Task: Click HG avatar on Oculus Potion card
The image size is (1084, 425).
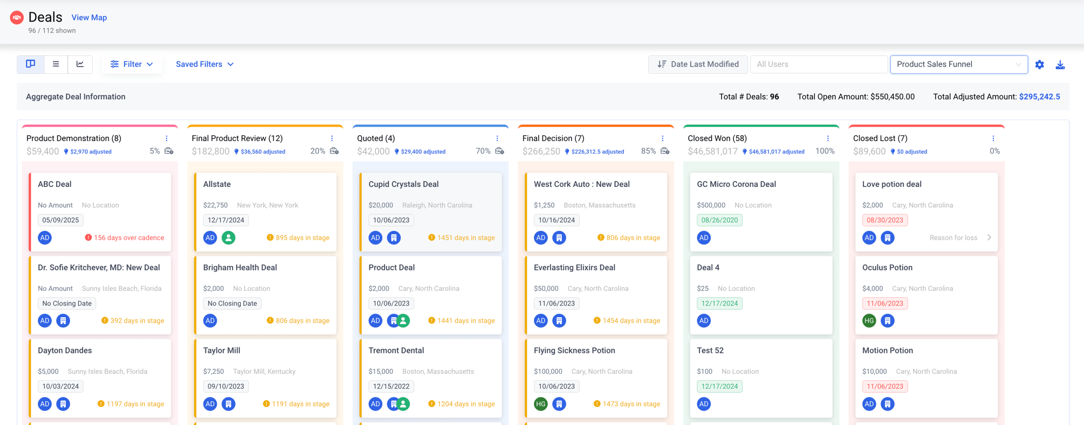Action: [869, 321]
